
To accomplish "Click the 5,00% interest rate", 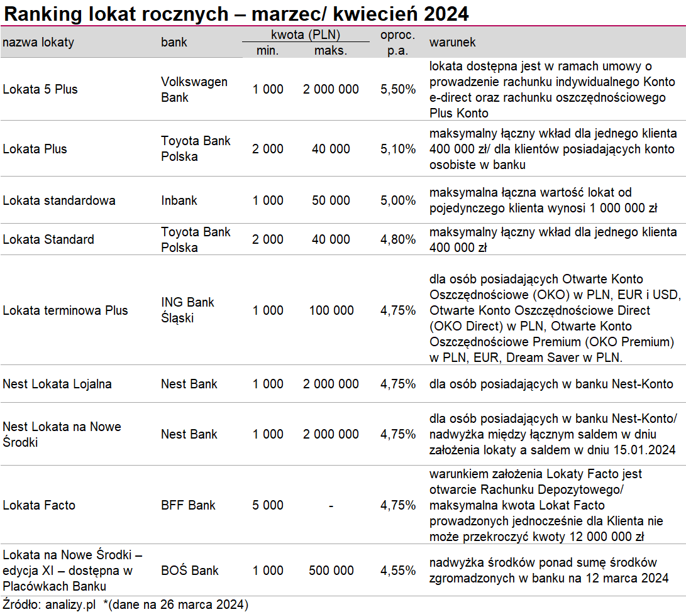I will coord(397,200).
